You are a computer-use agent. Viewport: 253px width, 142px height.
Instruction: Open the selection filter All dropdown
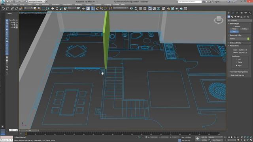(28, 8)
